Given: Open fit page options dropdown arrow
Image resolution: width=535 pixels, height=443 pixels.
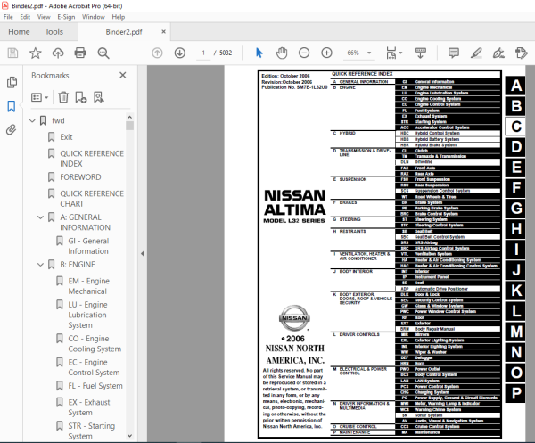Looking at the screenshot, I should [x=400, y=53].
